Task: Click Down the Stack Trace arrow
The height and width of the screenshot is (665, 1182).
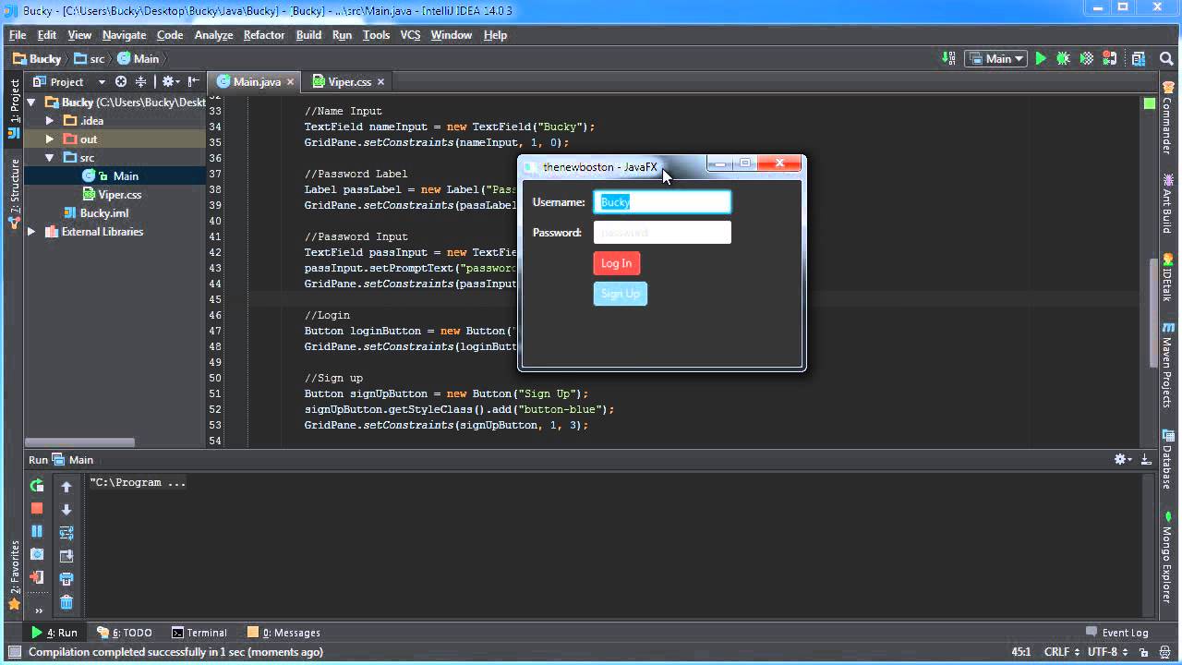Action: tap(66, 510)
